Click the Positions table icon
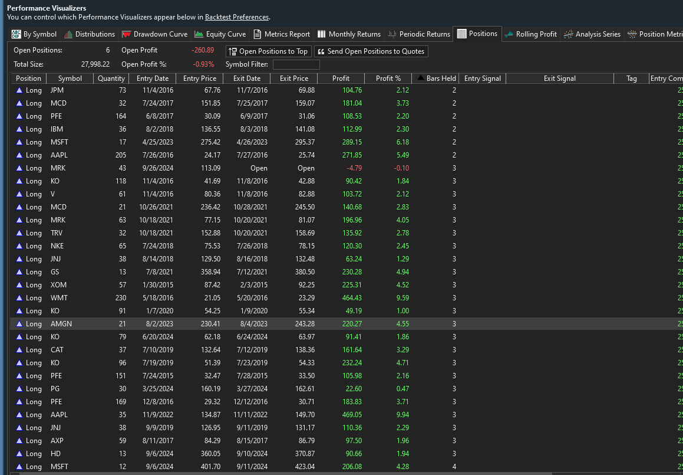Image resolution: width=683 pixels, height=475 pixels. [462, 34]
